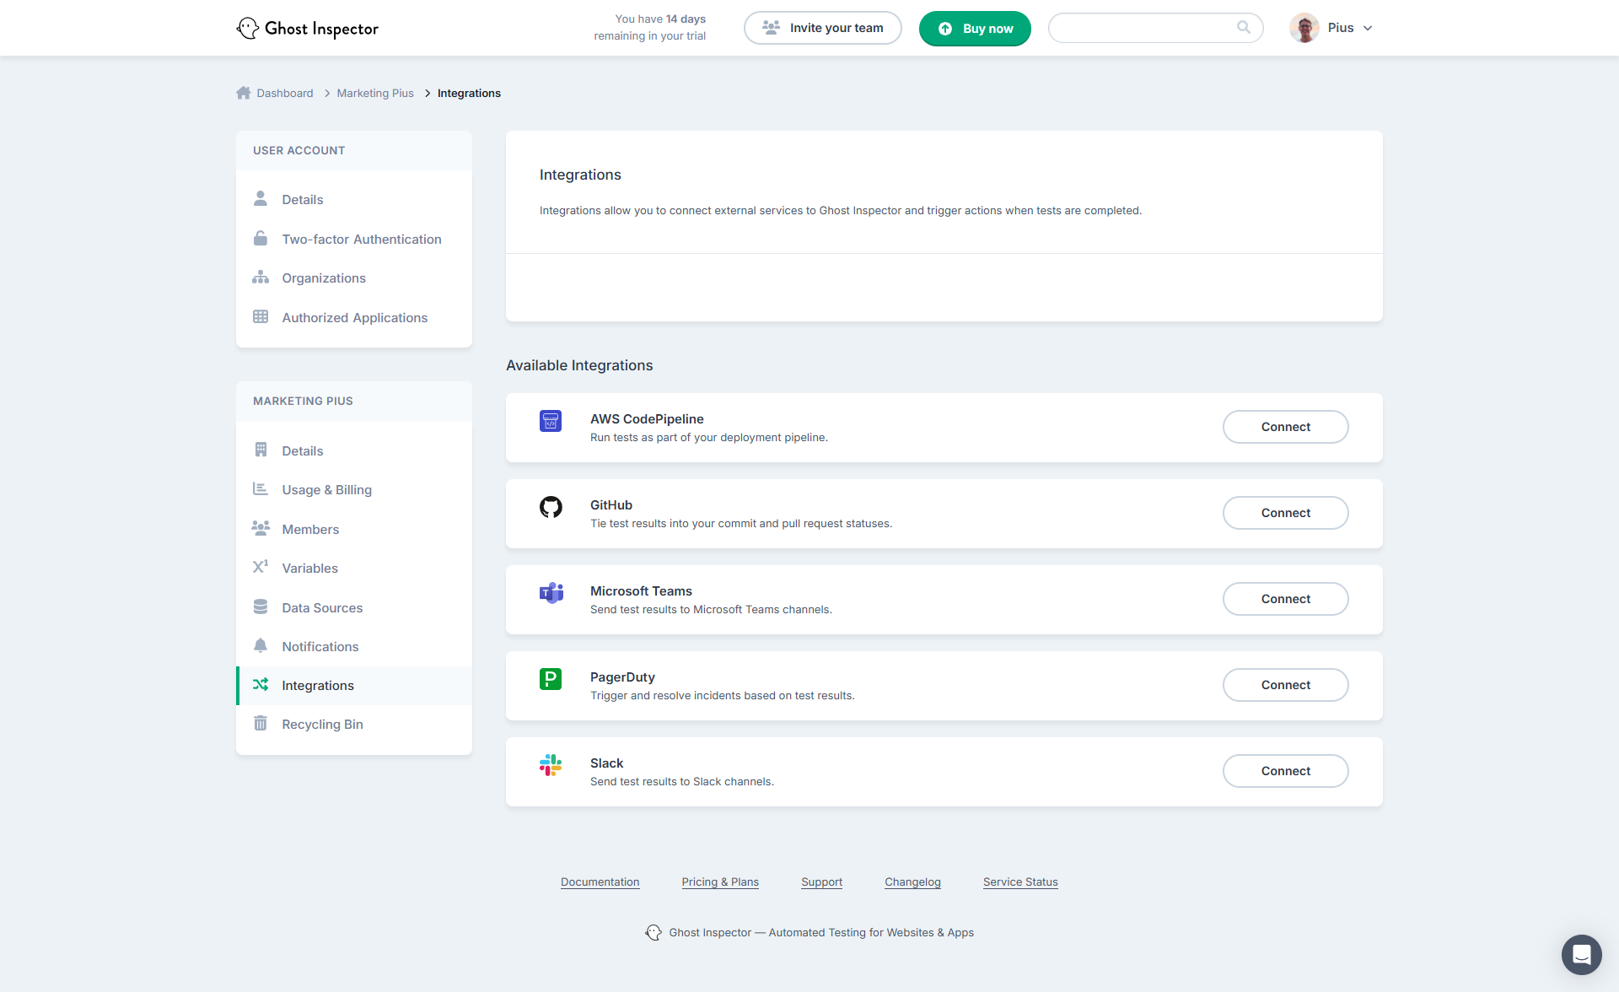Click the Dashboard home icon in breadcrumb
Image resolution: width=1619 pixels, height=992 pixels.
point(244,93)
